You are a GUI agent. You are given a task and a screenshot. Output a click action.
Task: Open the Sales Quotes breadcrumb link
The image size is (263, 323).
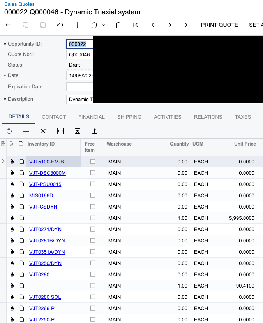pyautogui.click(x=19, y=4)
